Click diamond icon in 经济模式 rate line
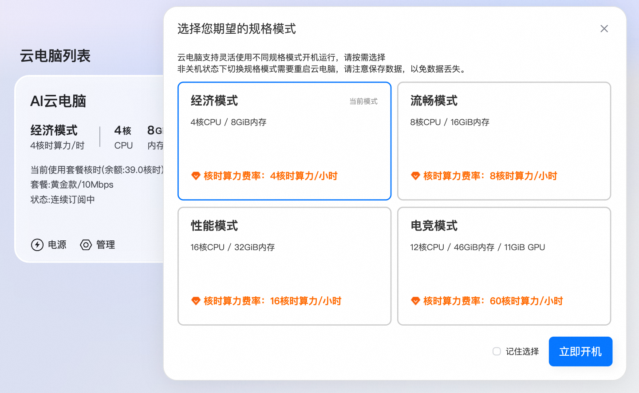This screenshot has width=639, height=393. coord(196,176)
